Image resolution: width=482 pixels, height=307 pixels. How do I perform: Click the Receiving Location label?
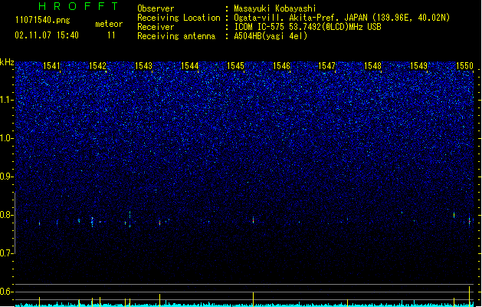[x=179, y=18]
